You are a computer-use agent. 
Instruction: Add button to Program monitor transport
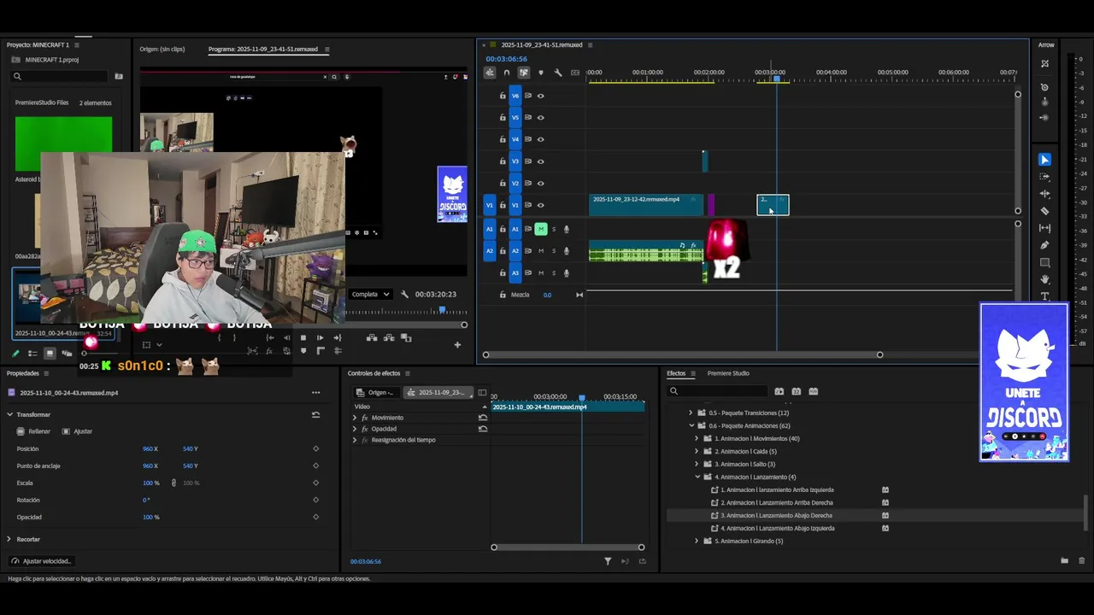tap(457, 345)
